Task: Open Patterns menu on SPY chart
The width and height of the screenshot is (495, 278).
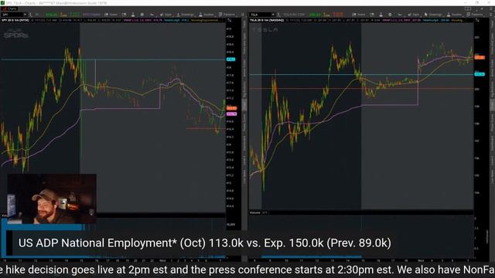Action: click(x=227, y=15)
